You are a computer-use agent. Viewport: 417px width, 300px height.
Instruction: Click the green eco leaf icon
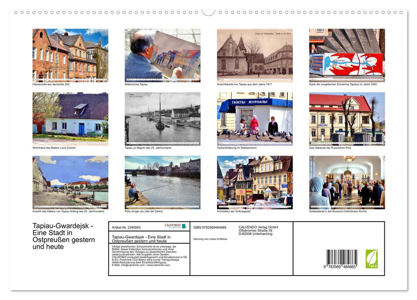(x=371, y=259)
